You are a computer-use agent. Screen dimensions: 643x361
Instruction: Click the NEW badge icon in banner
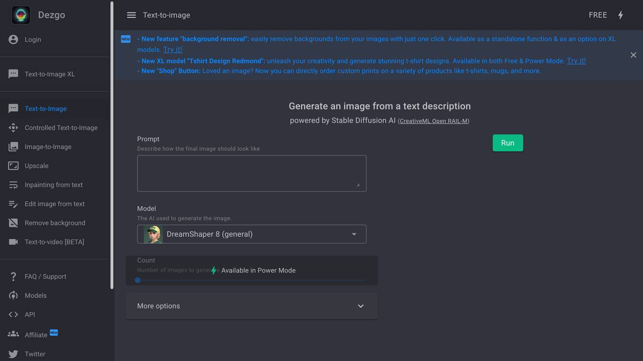pyautogui.click(x=126, y=39)
